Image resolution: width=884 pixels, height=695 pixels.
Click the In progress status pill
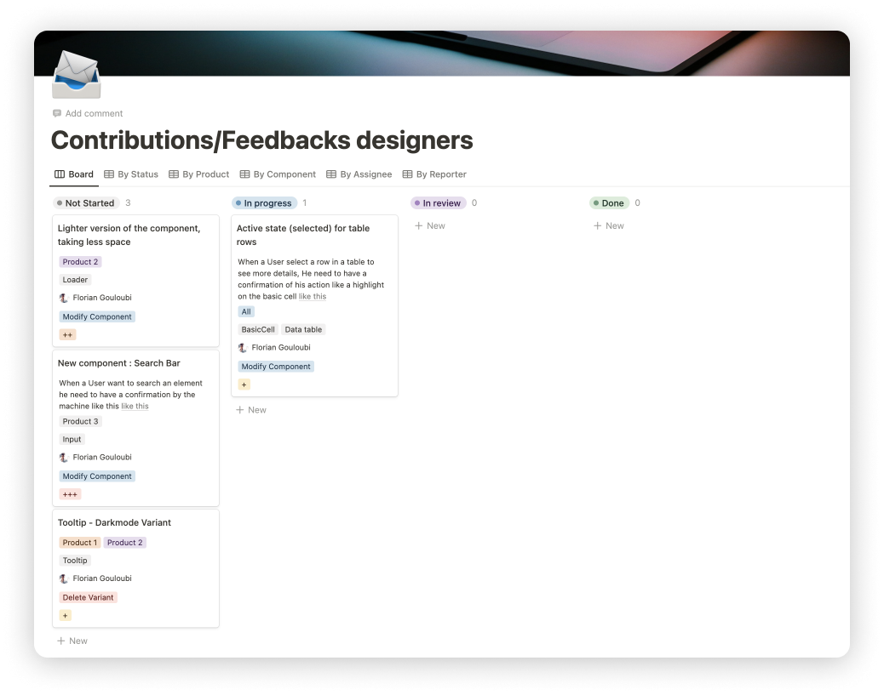(x=263, y=202)
